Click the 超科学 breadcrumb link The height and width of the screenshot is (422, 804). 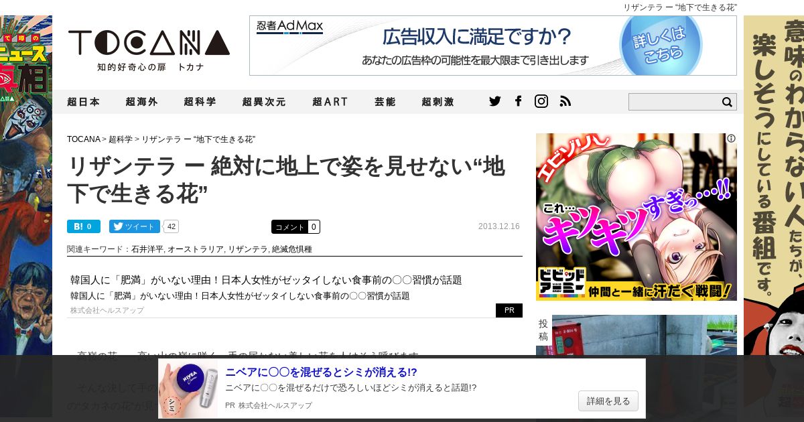(121, 139)
